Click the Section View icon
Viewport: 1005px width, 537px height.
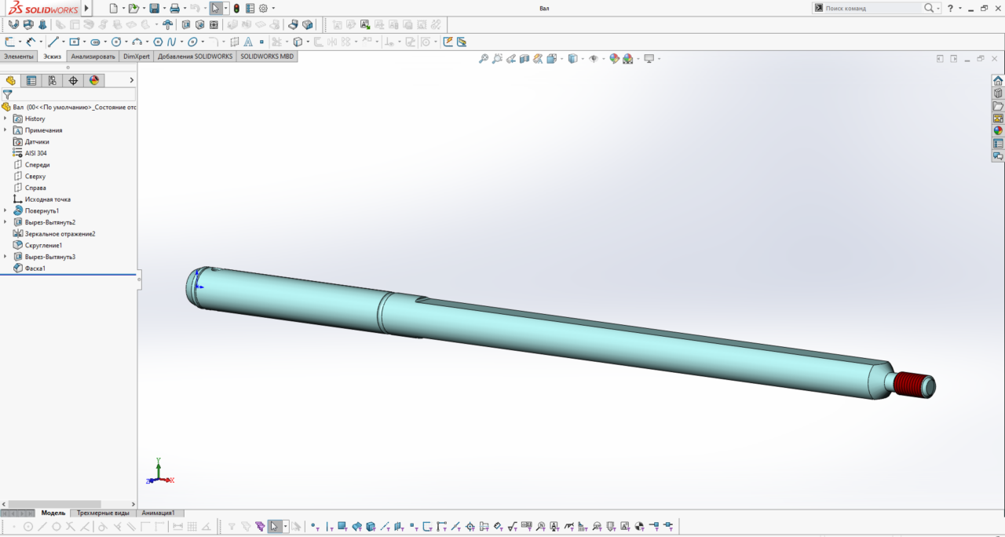tap(524, 59)
